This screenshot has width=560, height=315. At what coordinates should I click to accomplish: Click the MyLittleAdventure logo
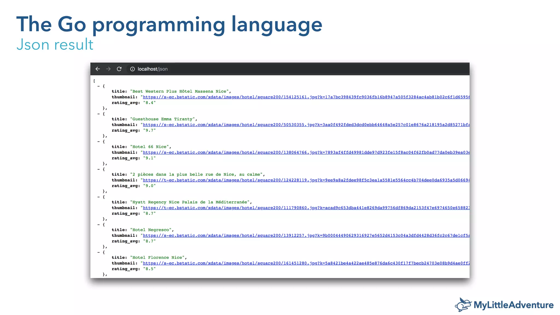coord(504,305)
